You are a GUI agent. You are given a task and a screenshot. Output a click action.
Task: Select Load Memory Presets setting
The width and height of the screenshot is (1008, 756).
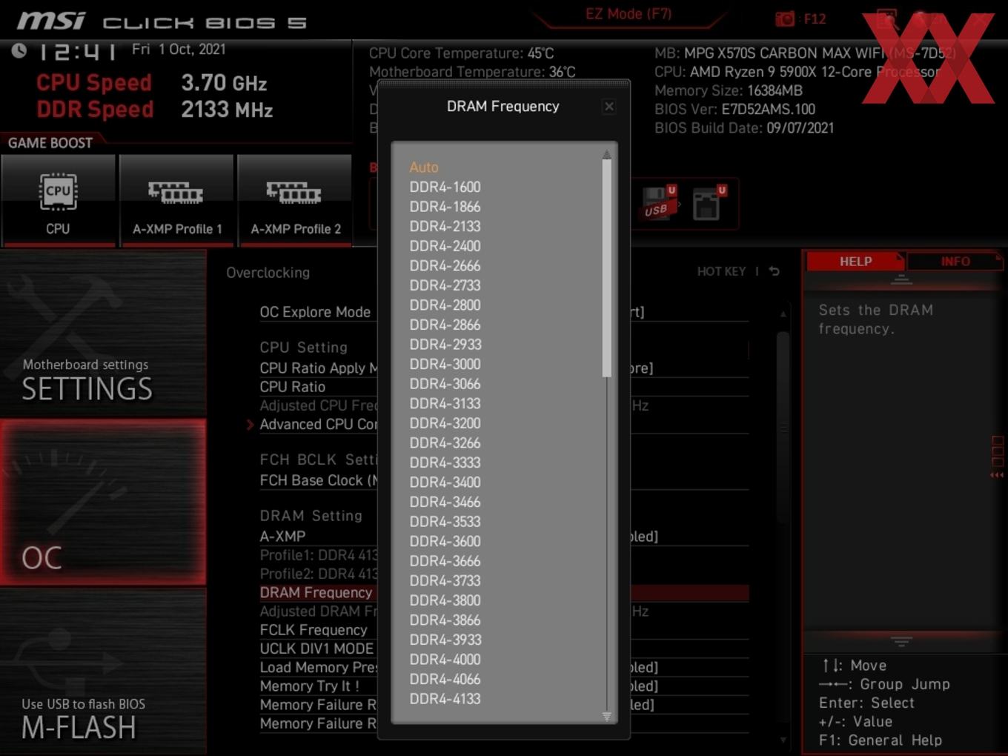(x=318, y=668)
